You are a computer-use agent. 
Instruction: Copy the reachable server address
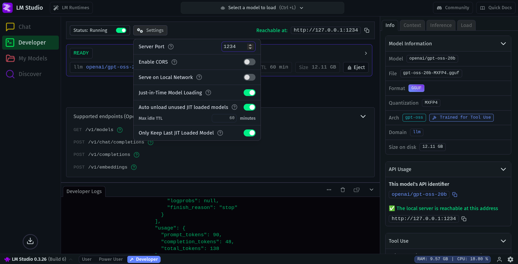tap(366, 30)
